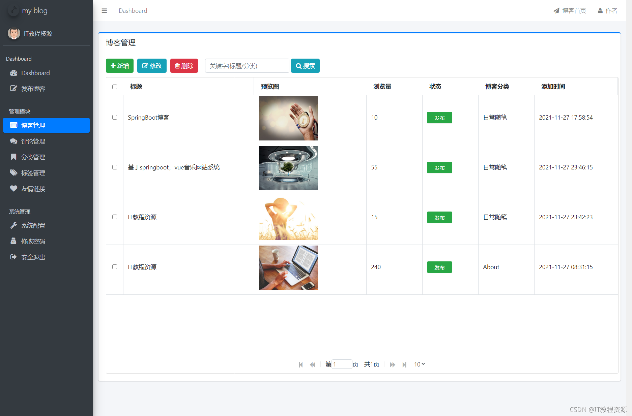The image size is (632, 416).
Task: Click 发布 status button for 基于springboot row
Action: coord(439,167)
